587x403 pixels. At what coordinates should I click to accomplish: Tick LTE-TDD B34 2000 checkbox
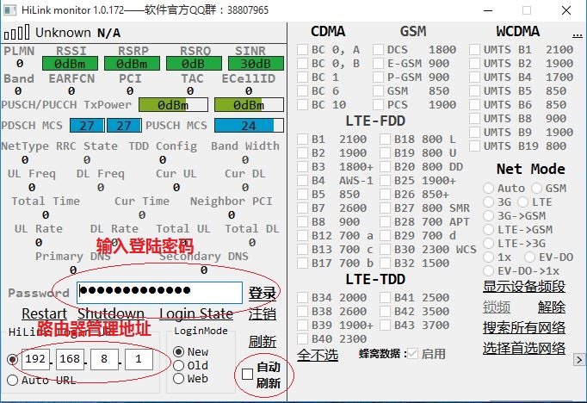pos(302,297)
